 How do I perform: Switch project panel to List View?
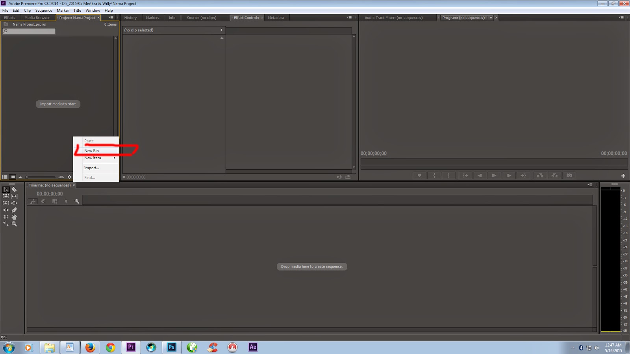[x=5, y=177]
